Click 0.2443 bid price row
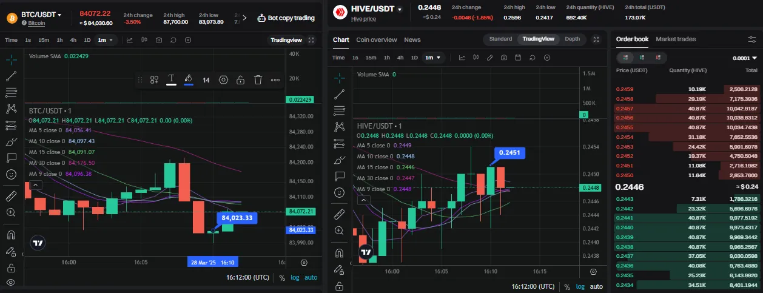This screenshot has width=763, height=293. 685,199
